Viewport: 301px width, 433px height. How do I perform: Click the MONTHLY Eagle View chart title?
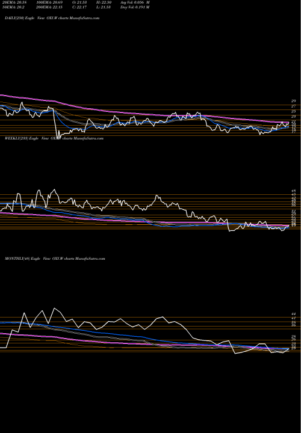point(55,259)
